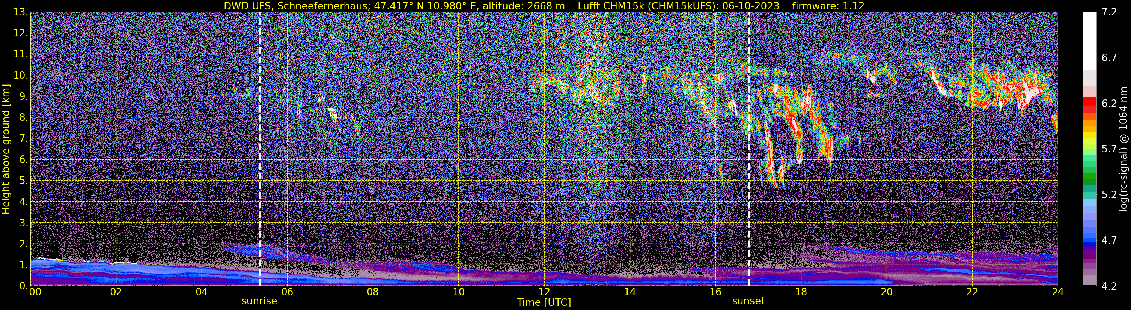Screen dimensions: 1131x310
Task: Click the height axis tick label '1.'
Action: (24, 265)
